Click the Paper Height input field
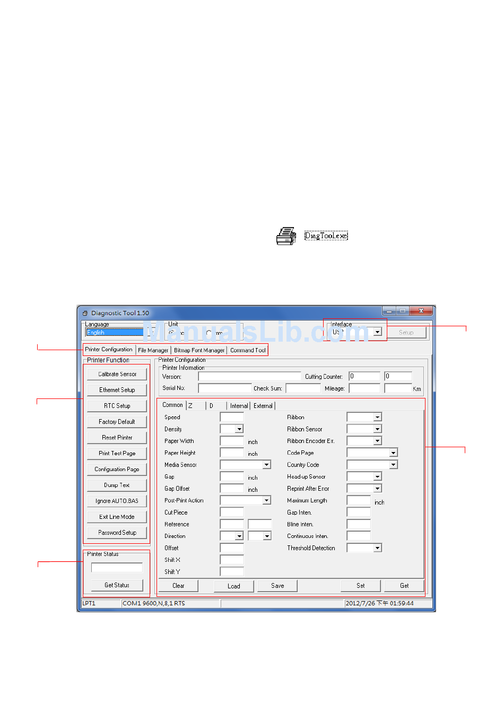Screen dimensions: 504x721 pos(232,453)
